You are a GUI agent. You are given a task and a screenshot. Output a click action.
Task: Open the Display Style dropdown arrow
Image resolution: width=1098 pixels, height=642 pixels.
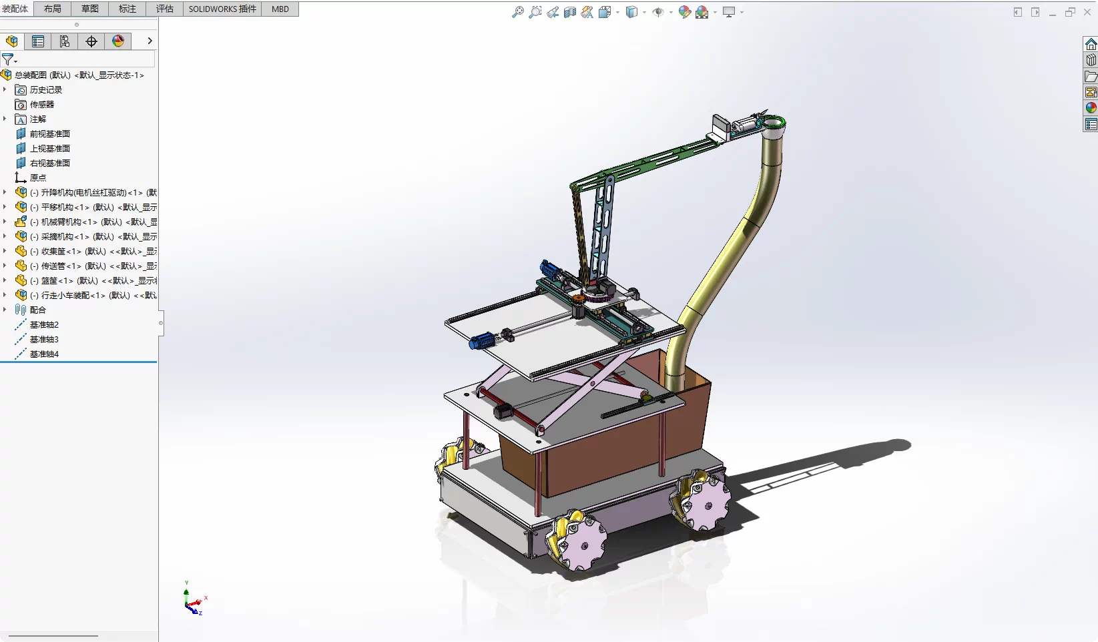pyautogui.click(x=644, y=12)
